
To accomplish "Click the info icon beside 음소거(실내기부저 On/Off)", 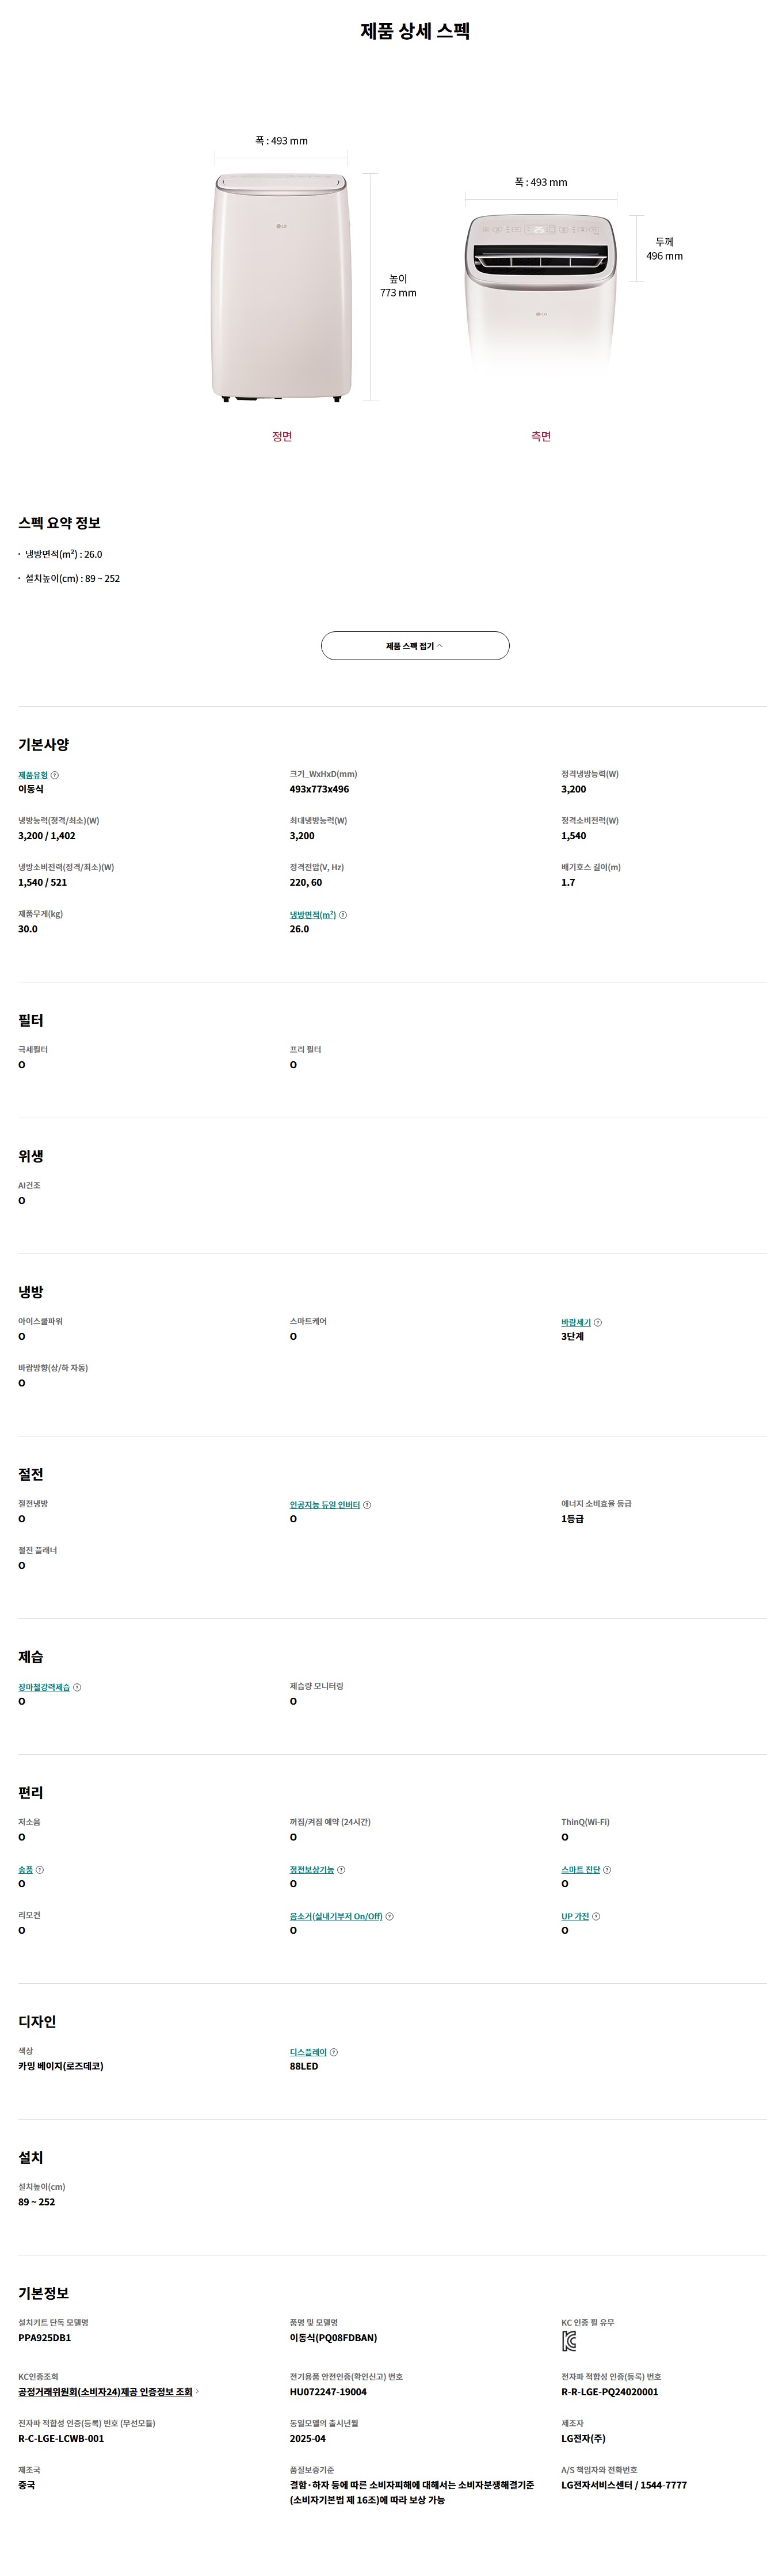I will pyautogui.click(x=389, y=1916).
